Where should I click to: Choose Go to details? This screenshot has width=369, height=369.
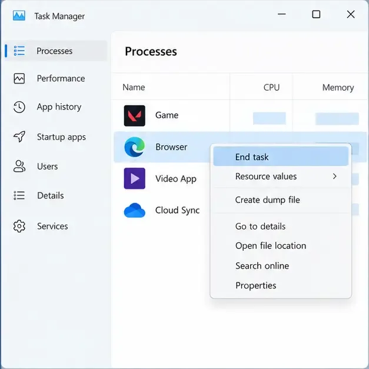point(281,227)
